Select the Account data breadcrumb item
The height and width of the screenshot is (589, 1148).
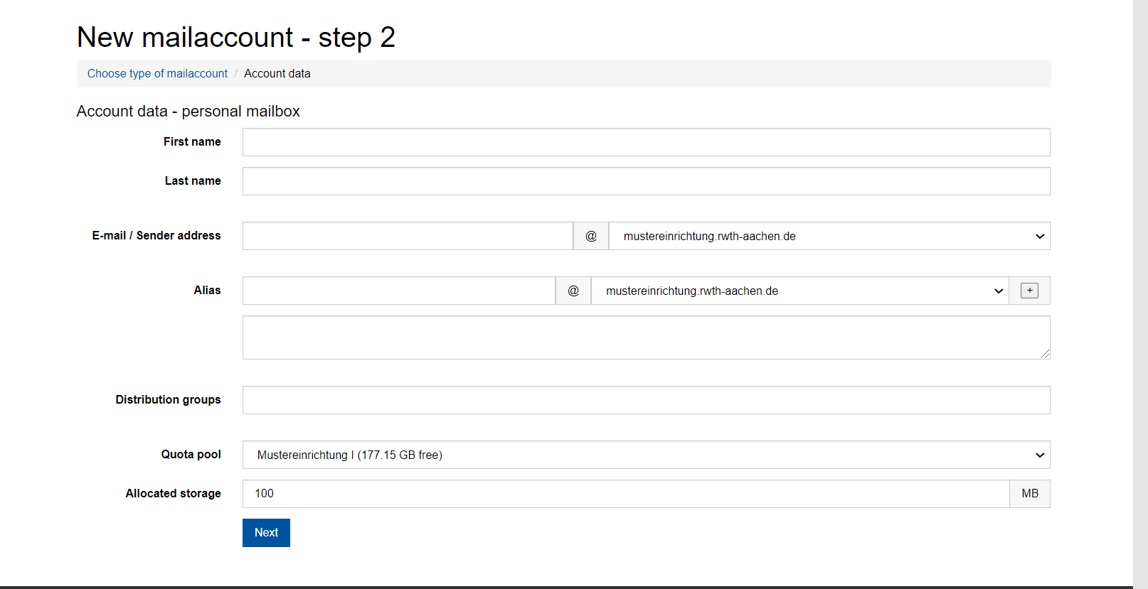point(277,74)
